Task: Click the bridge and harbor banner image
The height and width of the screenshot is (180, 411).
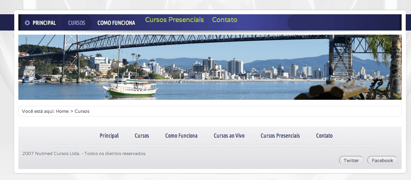Action: coord(210,67)
